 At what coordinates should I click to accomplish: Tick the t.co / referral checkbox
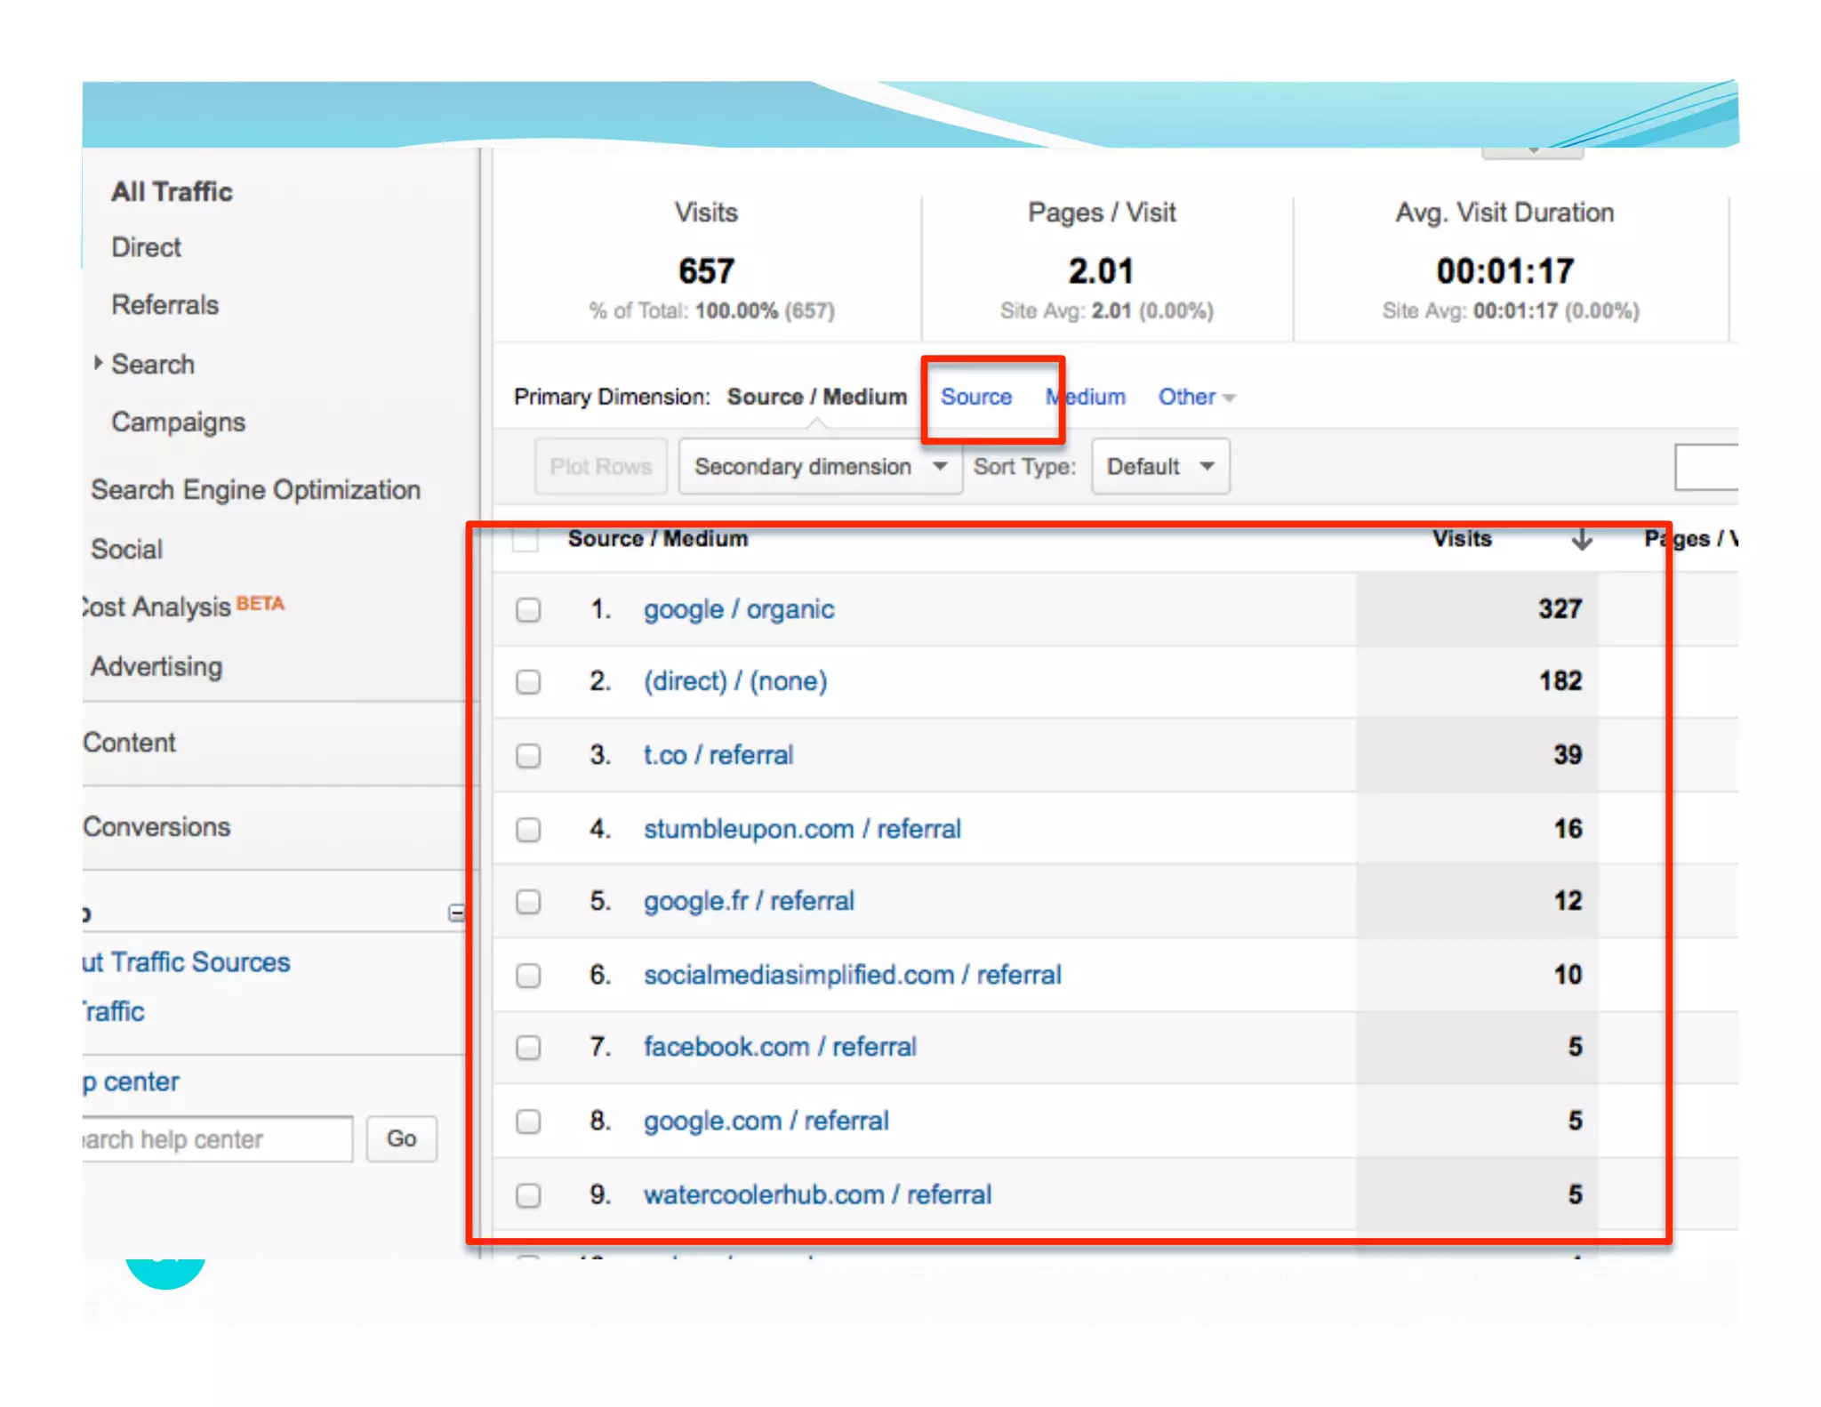pyautogui.click(x=528, y=756)
